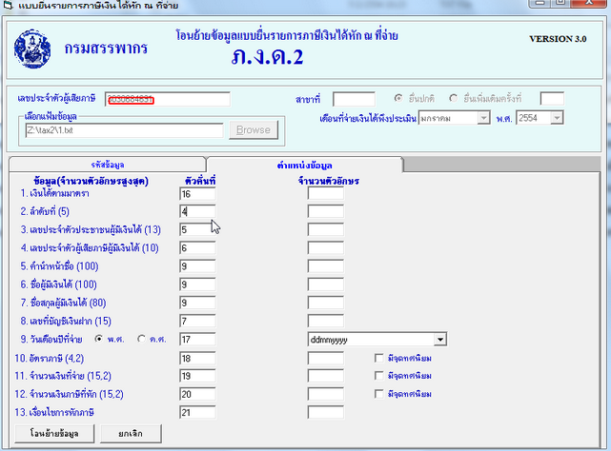
Task: Enable มีจุดทศนิยม for อัตราภาษี row
Action: tap(379, 358)
